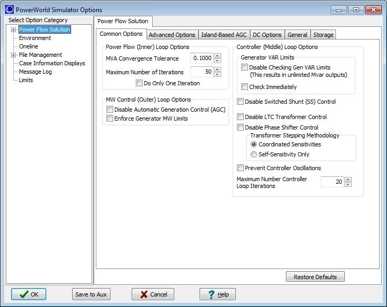Click the PowerWorld globe icon in title bar
Image resolution: width=387 pixels, height=307 pixels.
coord(9,9)
